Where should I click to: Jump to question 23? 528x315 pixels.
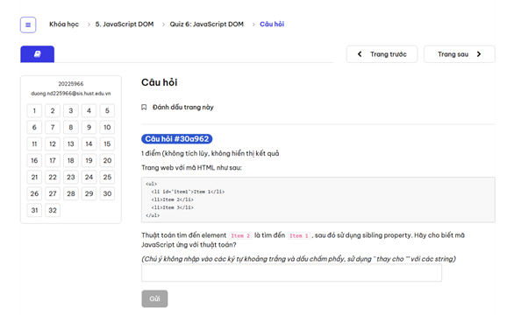click(x=71, y=177)
